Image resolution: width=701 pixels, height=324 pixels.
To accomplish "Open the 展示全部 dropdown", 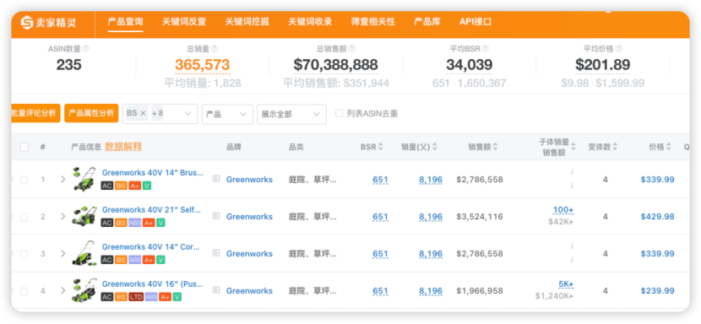I will 292,114.
